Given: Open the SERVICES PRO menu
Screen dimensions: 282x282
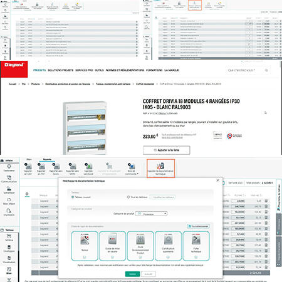Looking at the screenshot, I should click(x=84, y=70).
